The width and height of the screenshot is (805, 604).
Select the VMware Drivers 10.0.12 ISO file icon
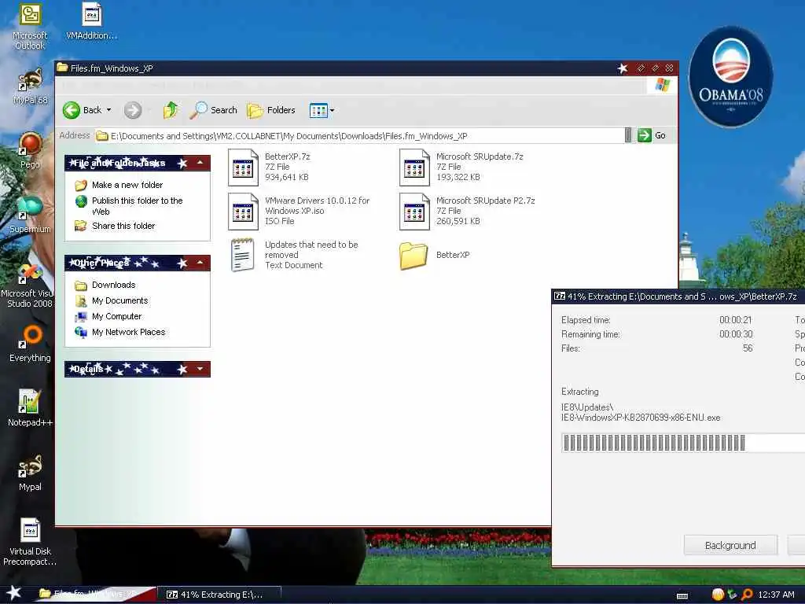[x=243, y=211]
